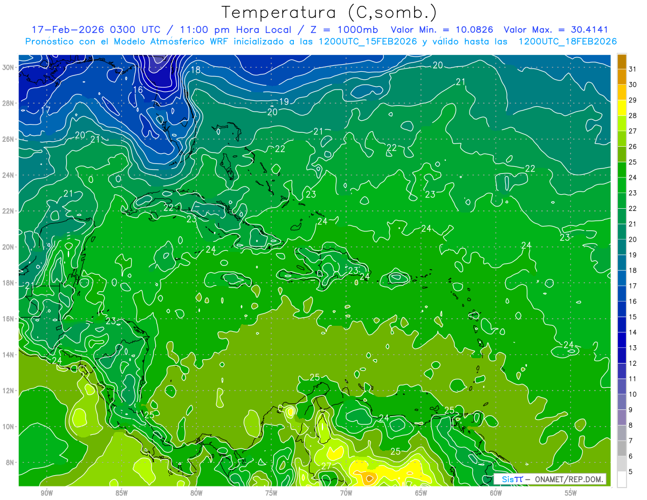
Task: Click the '16N' latitude axis label
Action: coord(9,319)
